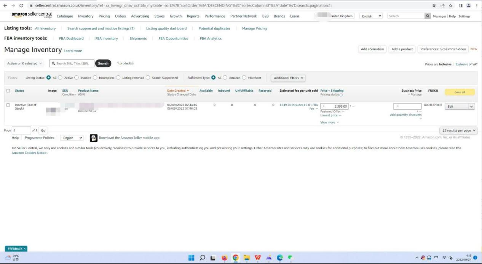Click the Business Price input field

[407, 107]
